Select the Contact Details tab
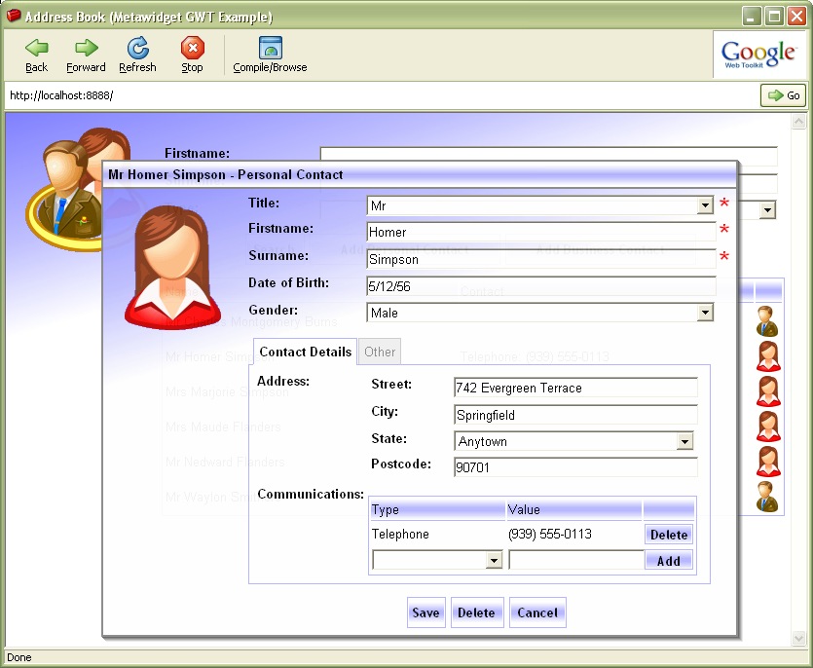The image size is (813, 668). tap(304, 352)
